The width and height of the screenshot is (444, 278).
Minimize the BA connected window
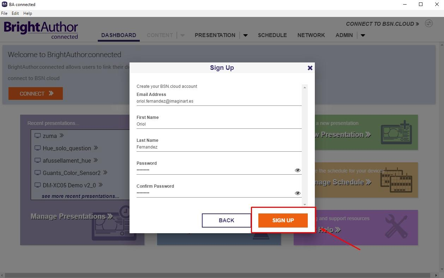point(404,4)
